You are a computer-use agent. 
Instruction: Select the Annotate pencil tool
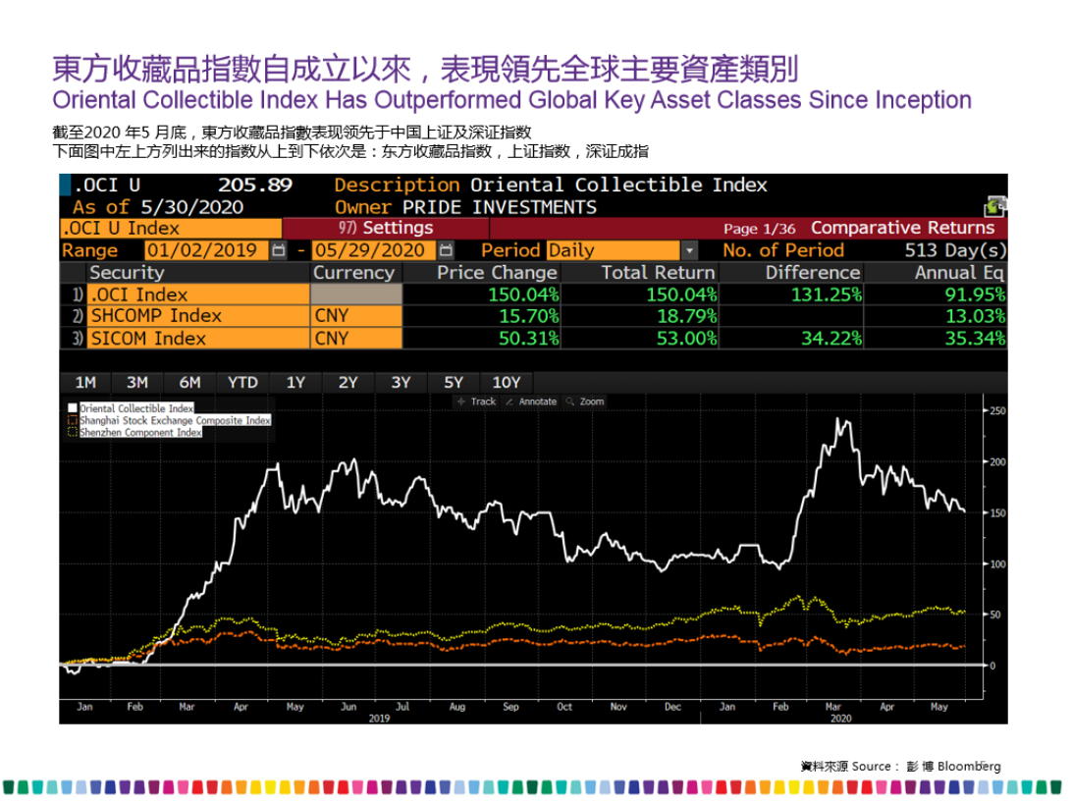pyautogui.click(x=531, y=401)
